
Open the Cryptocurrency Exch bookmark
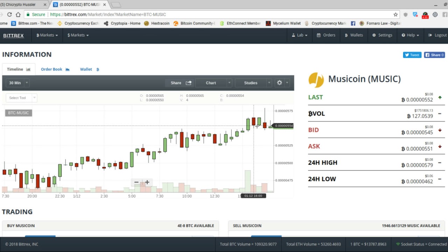coord(78,23)
